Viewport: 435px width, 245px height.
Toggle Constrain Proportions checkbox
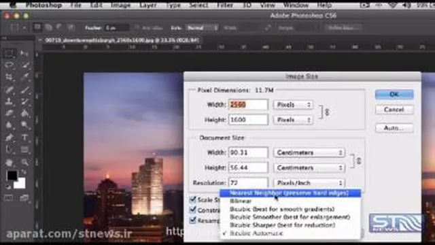point(192,210)
